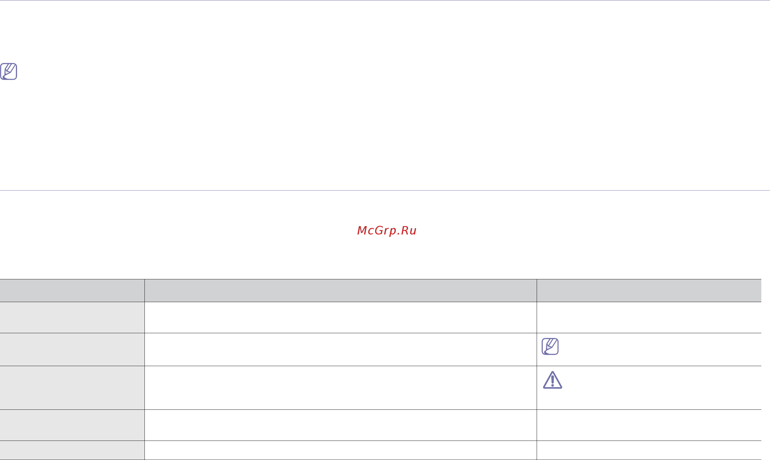Click the first row's empty right cell
The width and height of the screenshot is (770, 460).
[649, 318]
